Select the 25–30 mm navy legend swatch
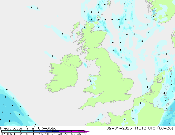 [x=55, y=131]
